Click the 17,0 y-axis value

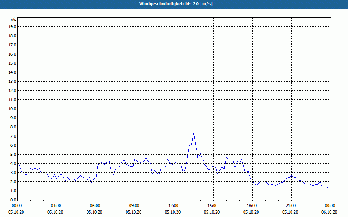[12, 45]
